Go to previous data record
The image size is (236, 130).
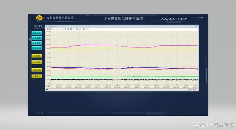56,29
